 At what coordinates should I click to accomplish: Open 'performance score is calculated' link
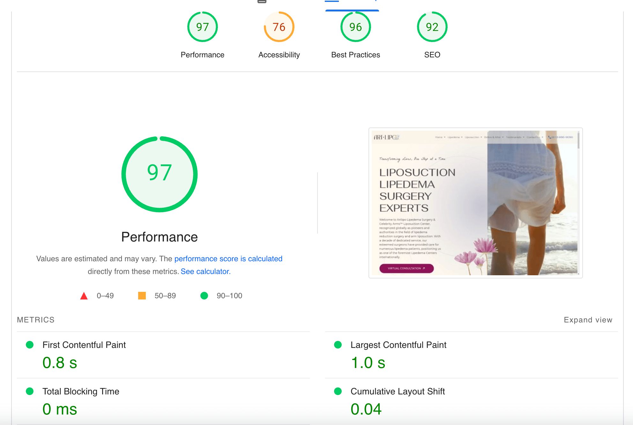tap(228, 259)
